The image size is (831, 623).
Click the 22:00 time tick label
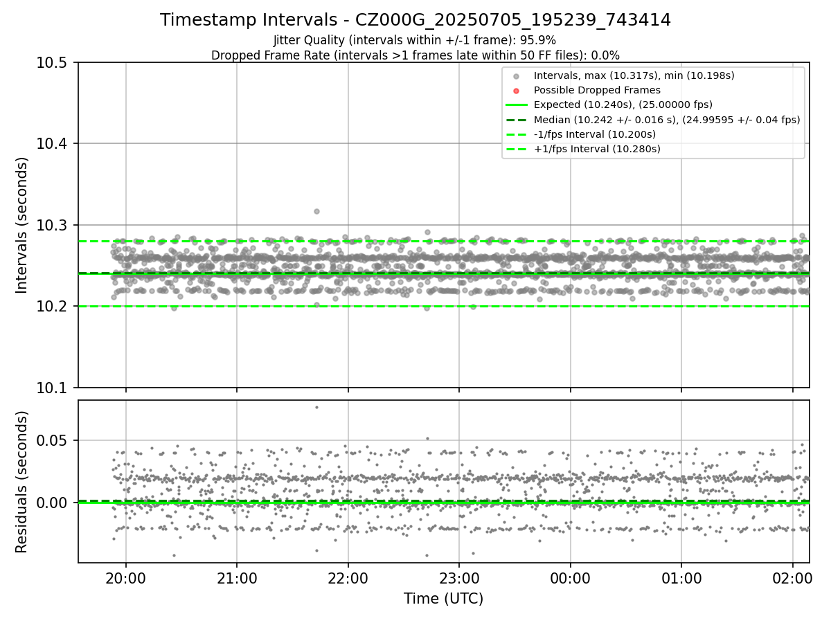[x=348, y=577]
